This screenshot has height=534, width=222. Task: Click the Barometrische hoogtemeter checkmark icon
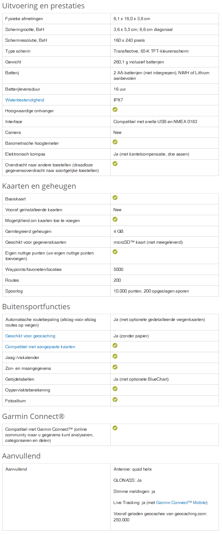(x=115, y=142)
